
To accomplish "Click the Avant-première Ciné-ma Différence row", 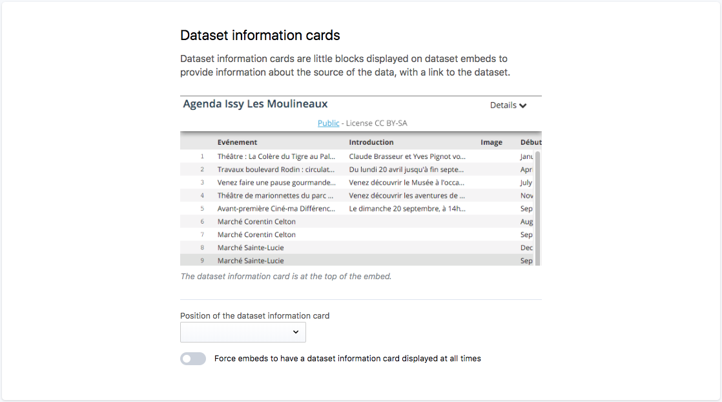I will (276, 209).
